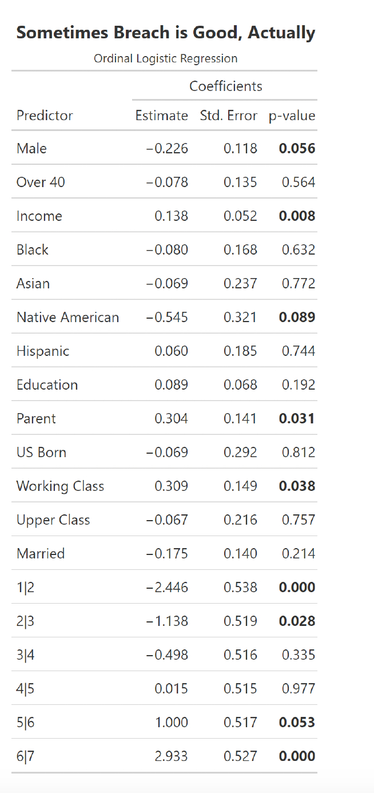Select the 'p-value' column header
The height and width of the screenshot is (793, 374).
[292, 116]
